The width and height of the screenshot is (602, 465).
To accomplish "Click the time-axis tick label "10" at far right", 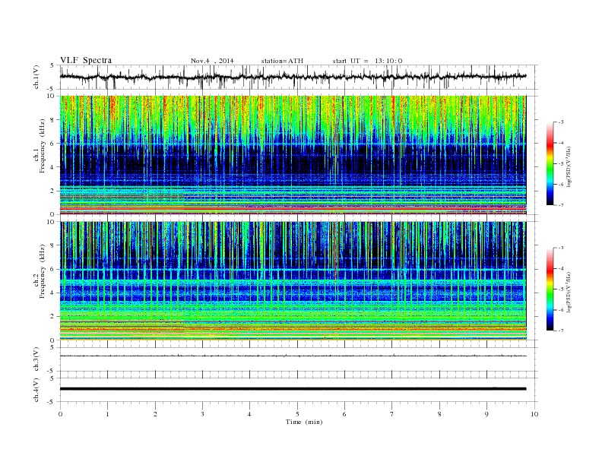I will (534, 414).
